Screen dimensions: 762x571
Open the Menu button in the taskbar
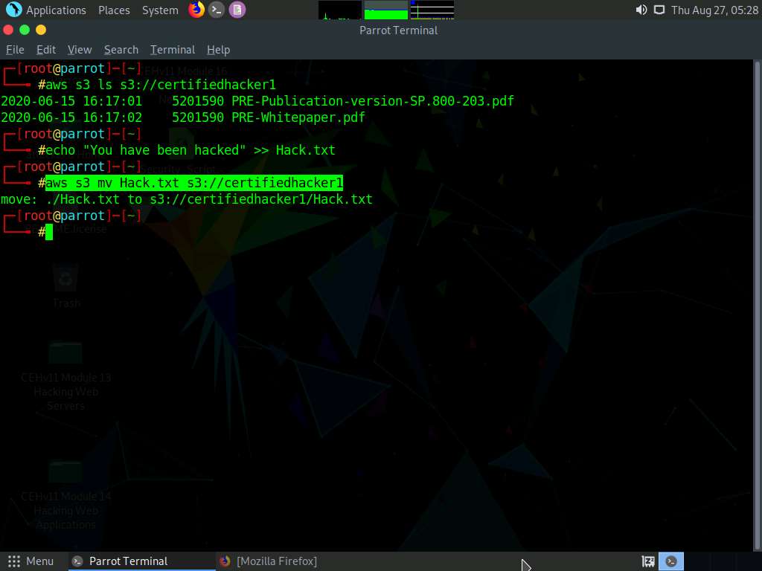pos(31,561)
